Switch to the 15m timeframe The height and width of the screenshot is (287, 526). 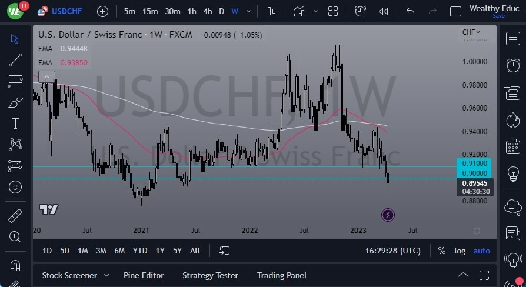click(150, 11)
